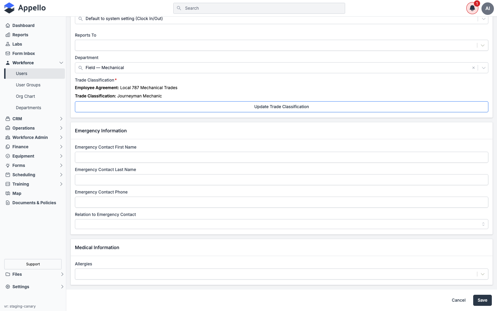497x311 pixels.
Task: Click the Workforce person icon
Action: [8, 63]
